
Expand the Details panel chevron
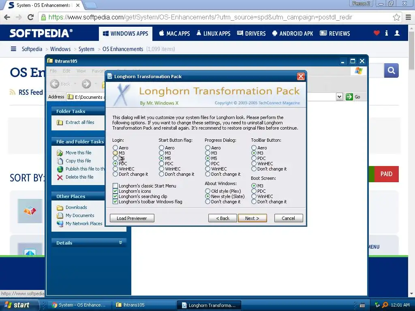[x=120, y=243]
